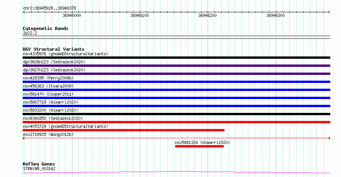Click ruler position 36946000
341x177 pixels.
(x=72, y=15)
